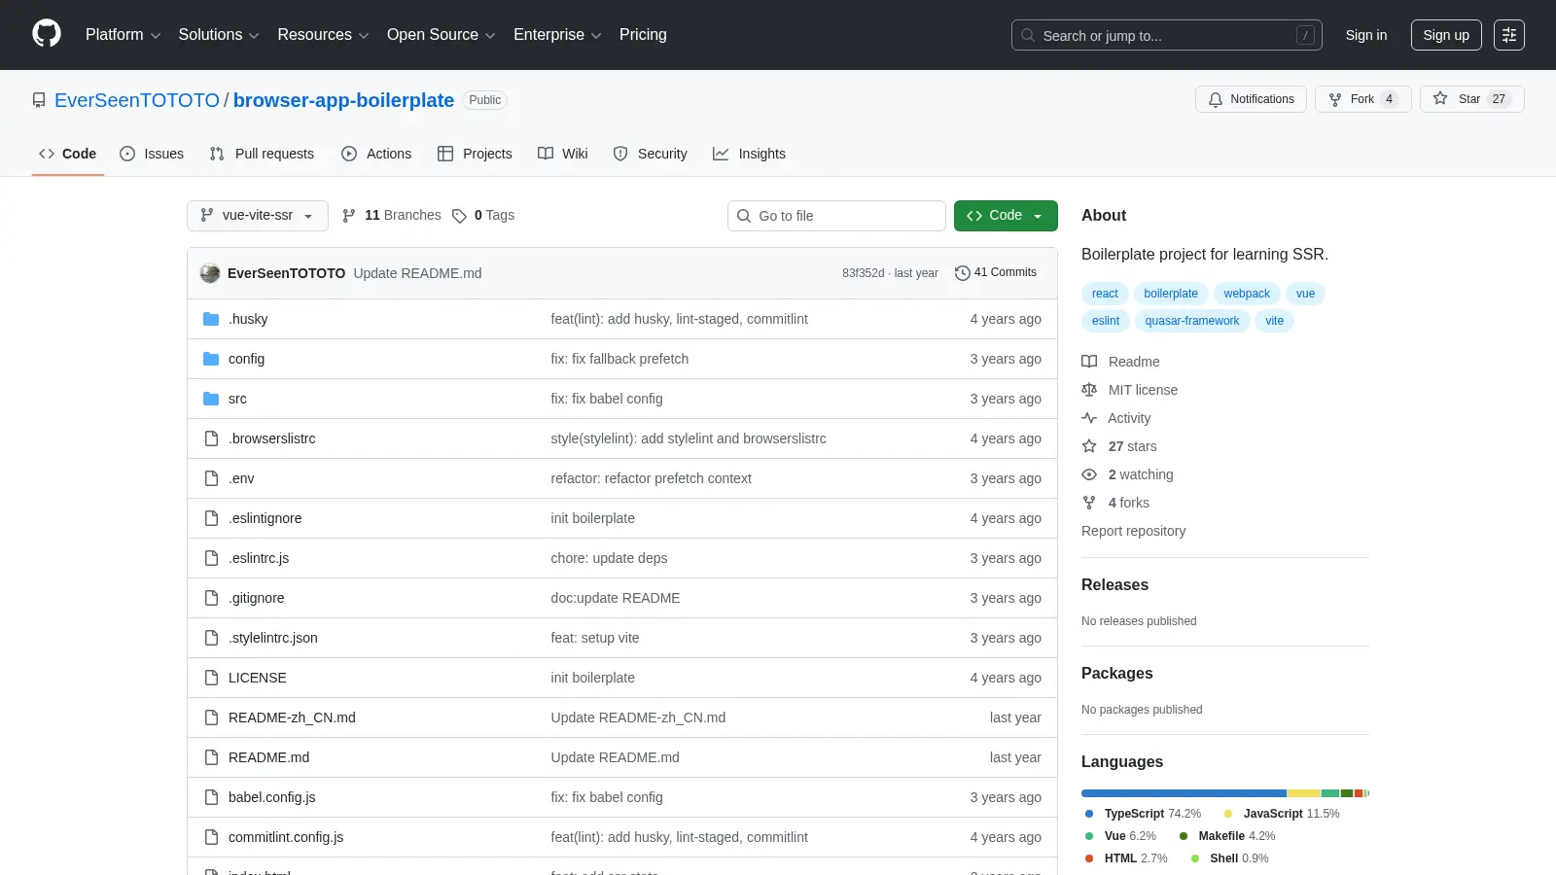The image size is (1556, 875).
Task: Click the eye icon beside 2 watching
Action: [1089, 474]
